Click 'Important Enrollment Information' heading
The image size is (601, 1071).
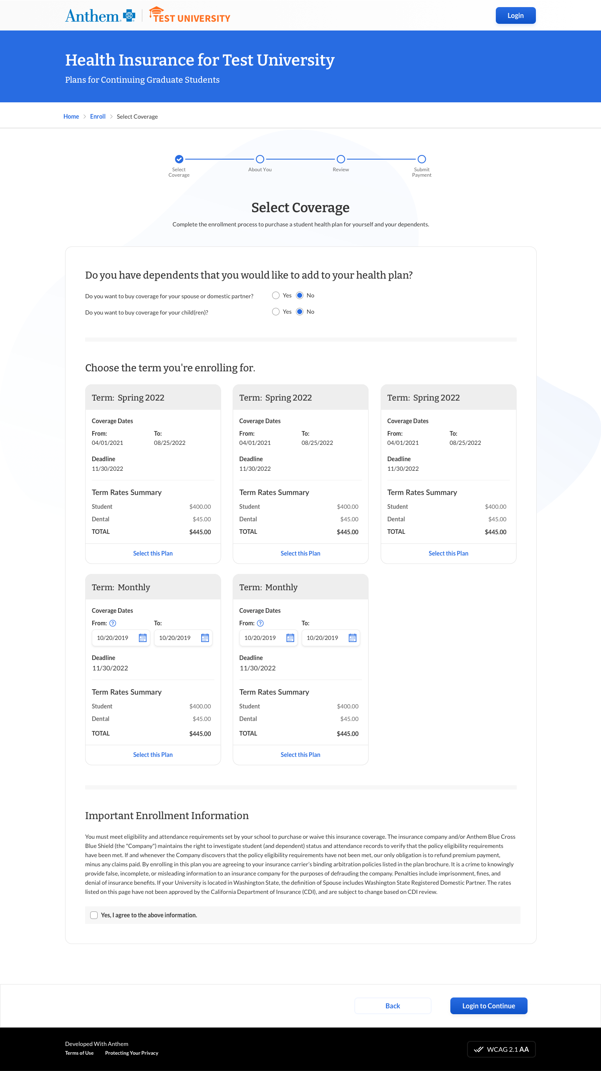167,815
